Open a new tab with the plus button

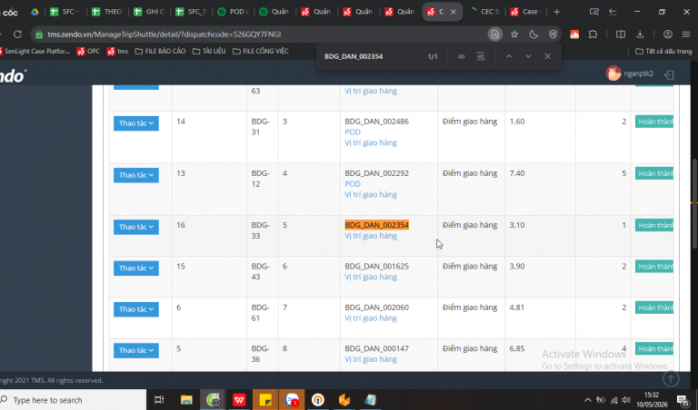coord(556,12)
